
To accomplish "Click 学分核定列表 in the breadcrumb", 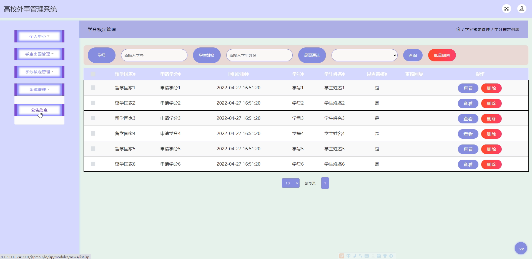I will coord(507,29).
